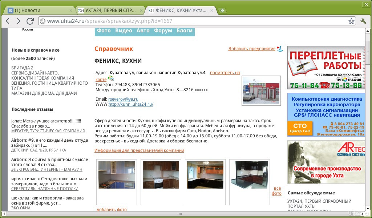Click the посмотреть на карте link
This screenshot has width=372, height=218.
[x=225, y=73]
